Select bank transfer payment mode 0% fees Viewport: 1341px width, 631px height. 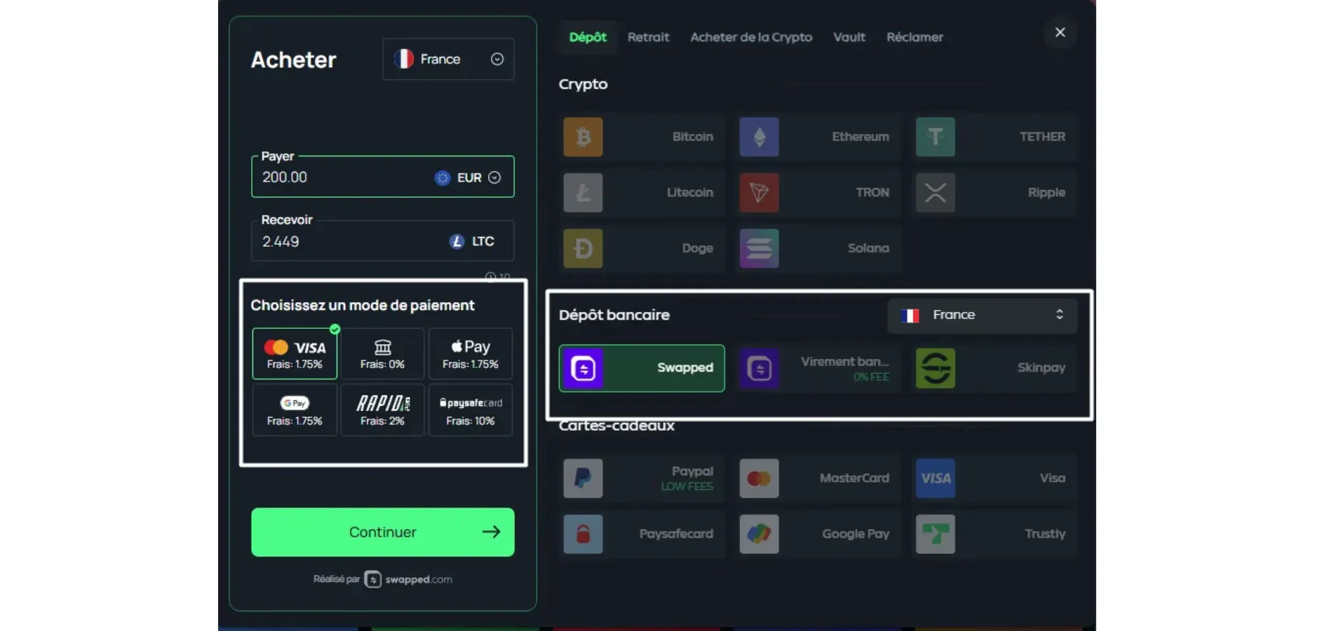382,354
